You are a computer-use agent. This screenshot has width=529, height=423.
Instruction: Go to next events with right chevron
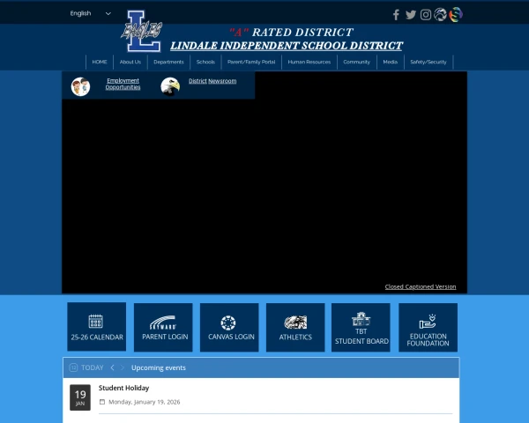[123, 367]
